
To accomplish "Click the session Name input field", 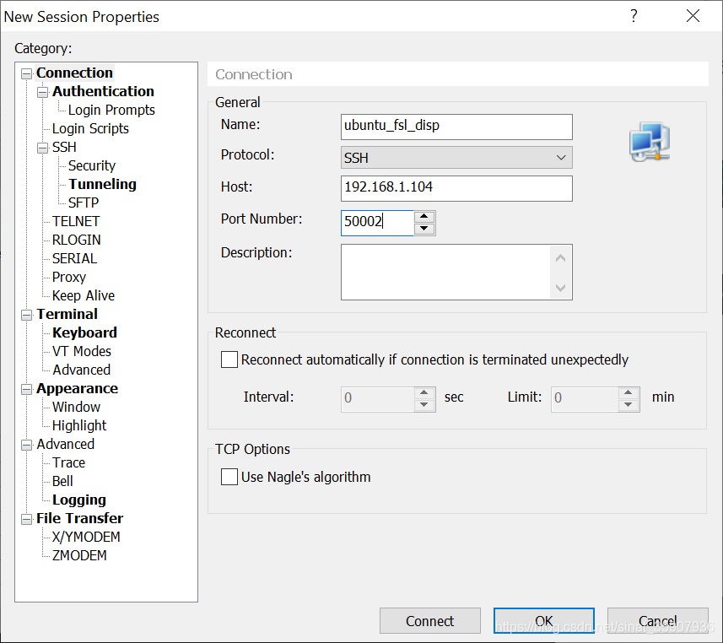I will pyautogui.click(x=456, y=127).
